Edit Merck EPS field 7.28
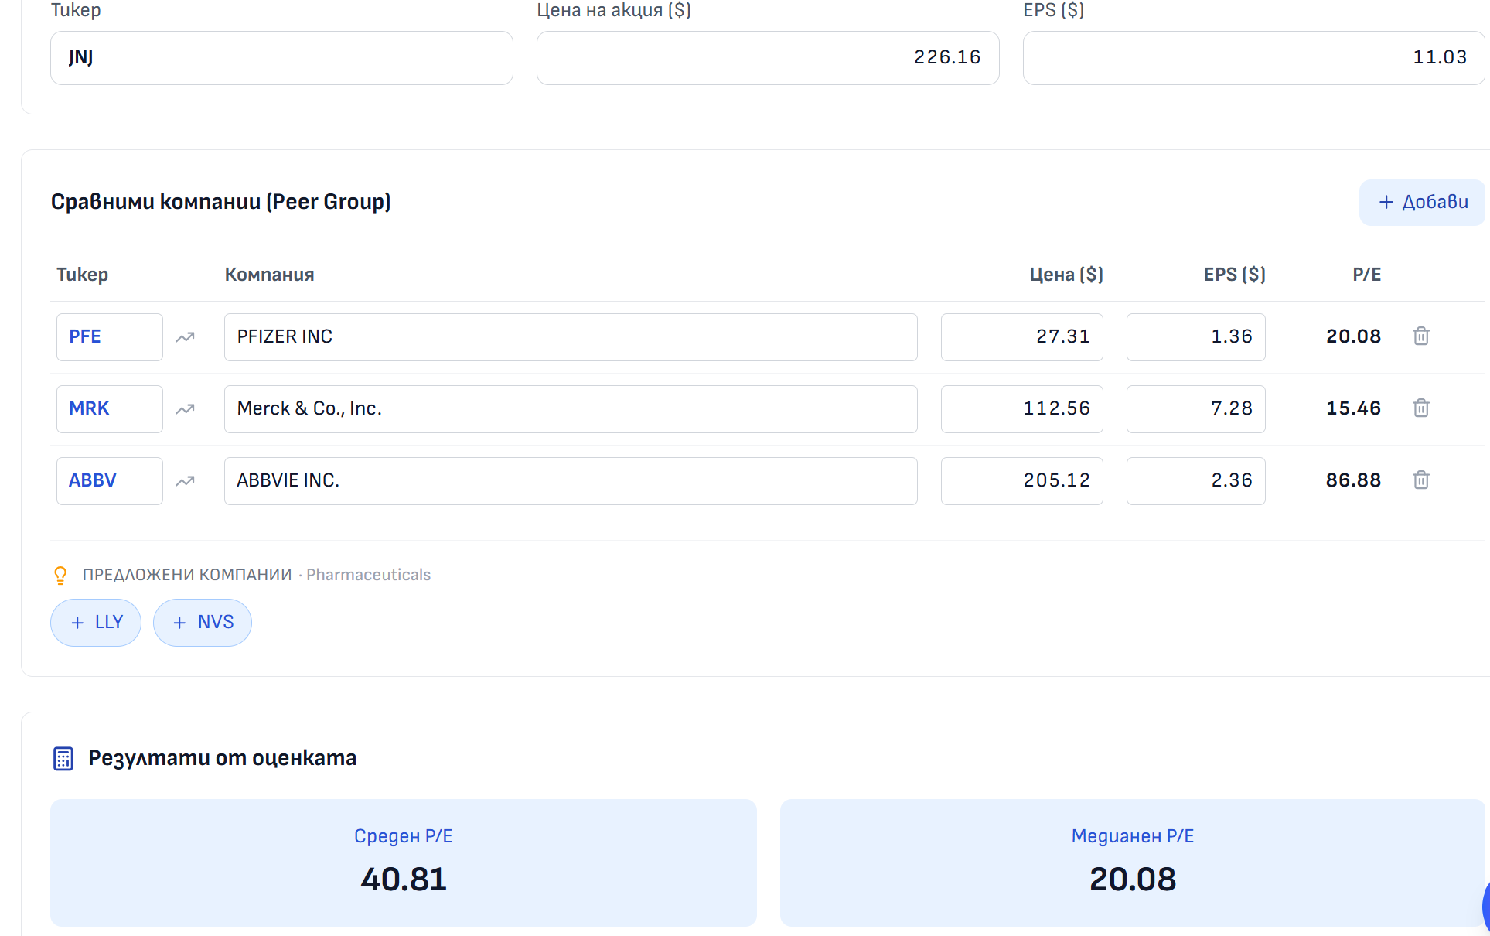1490x936 pixels. (x=1196, y=409)
